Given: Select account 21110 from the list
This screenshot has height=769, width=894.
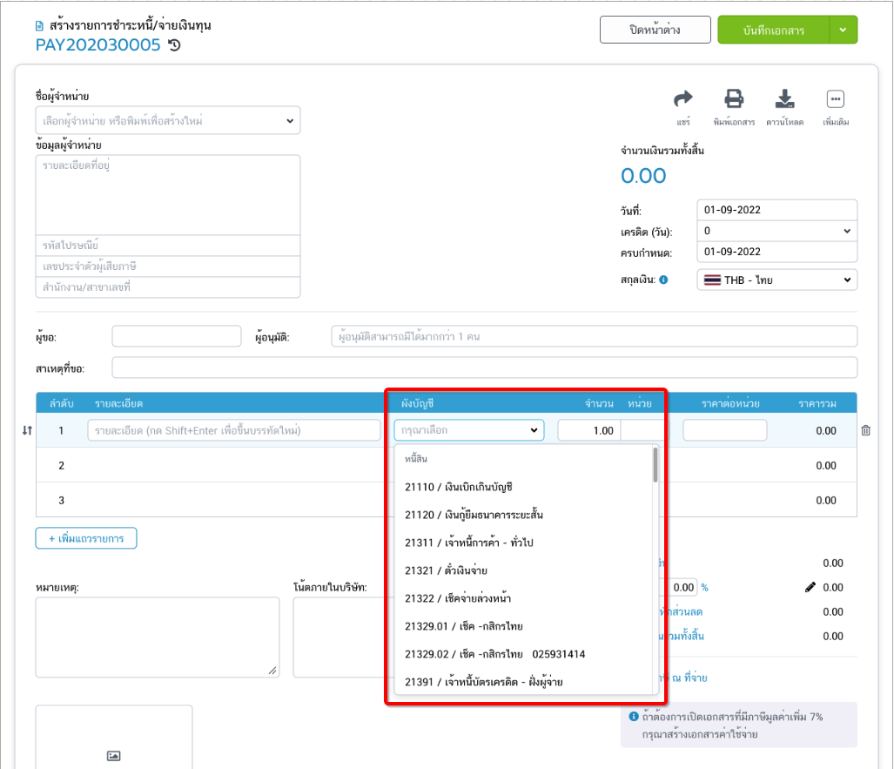Looking at the screenshot, I should 464,487.
